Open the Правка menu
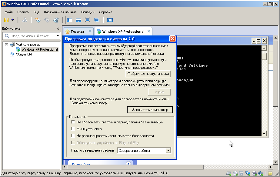 (x=23, y=12)
